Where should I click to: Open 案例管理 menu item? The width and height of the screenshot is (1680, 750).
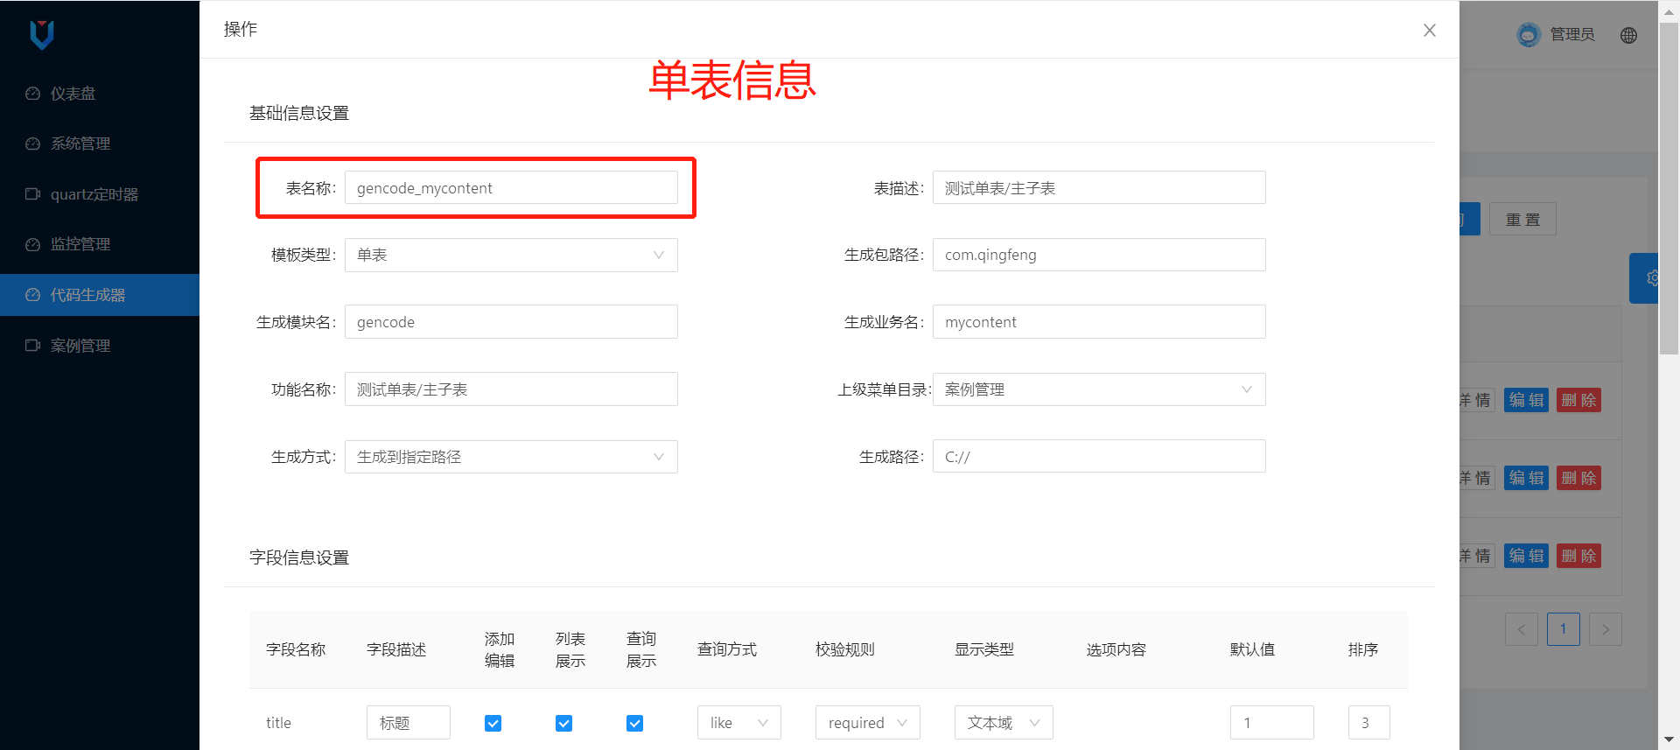coord(100,346)
